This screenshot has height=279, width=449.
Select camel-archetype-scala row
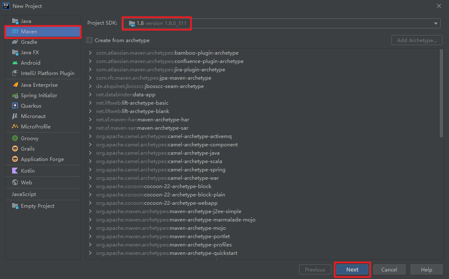point(262,161)
